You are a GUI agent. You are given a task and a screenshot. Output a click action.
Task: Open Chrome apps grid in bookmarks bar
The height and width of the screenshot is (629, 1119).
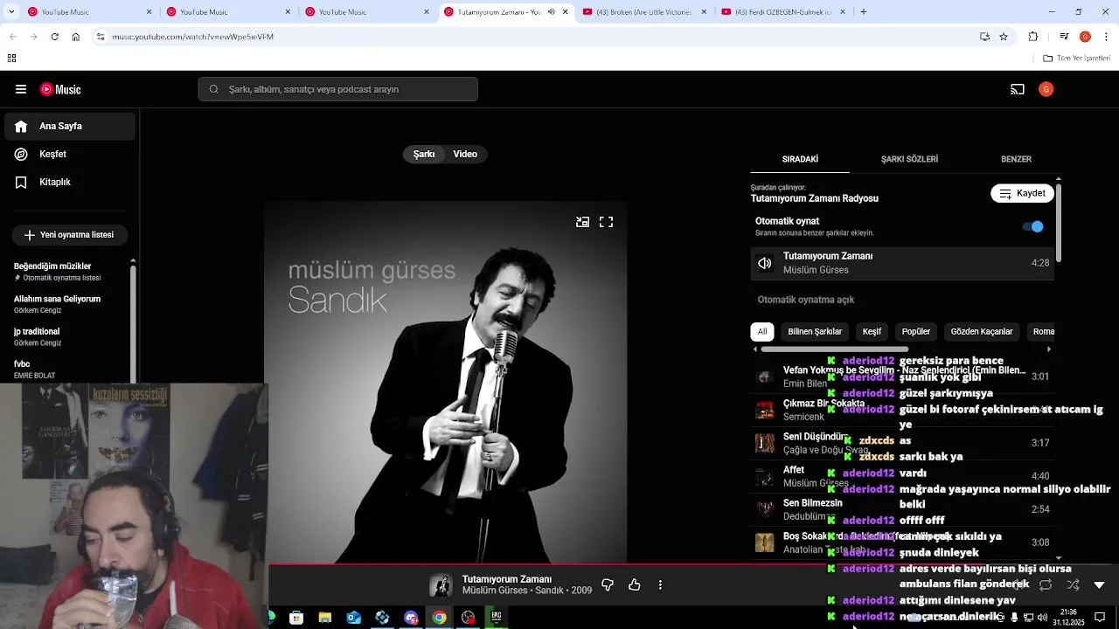coord(11,59)
